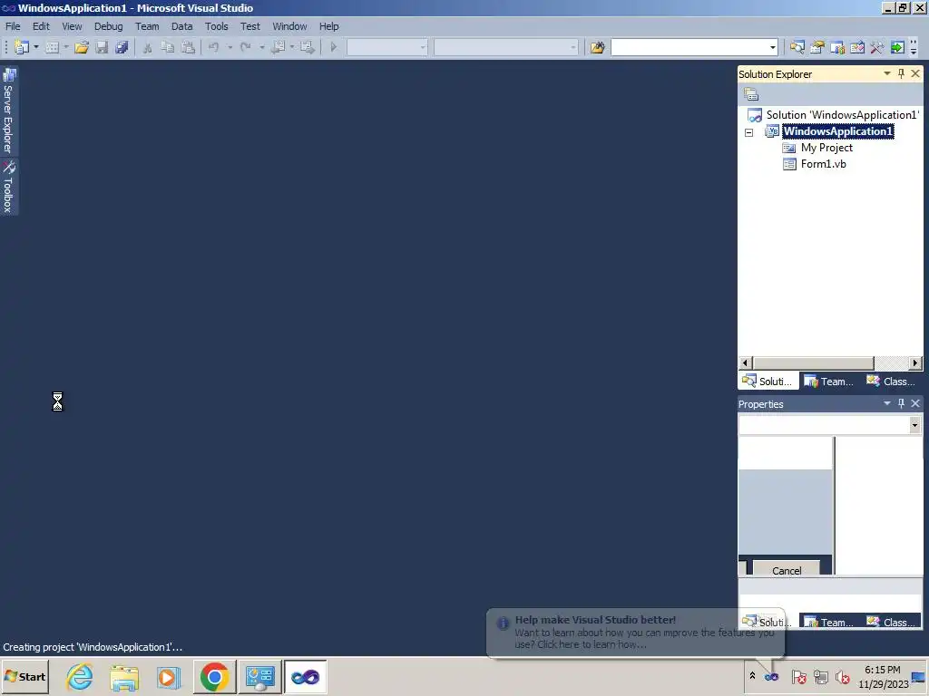929x696 pixels.
Task: Click the Team Explorer toolbar icon
Action: pyautogui.click(x=837, y=47)
